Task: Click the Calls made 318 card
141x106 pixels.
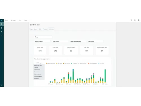Action: tap(56, 50)
